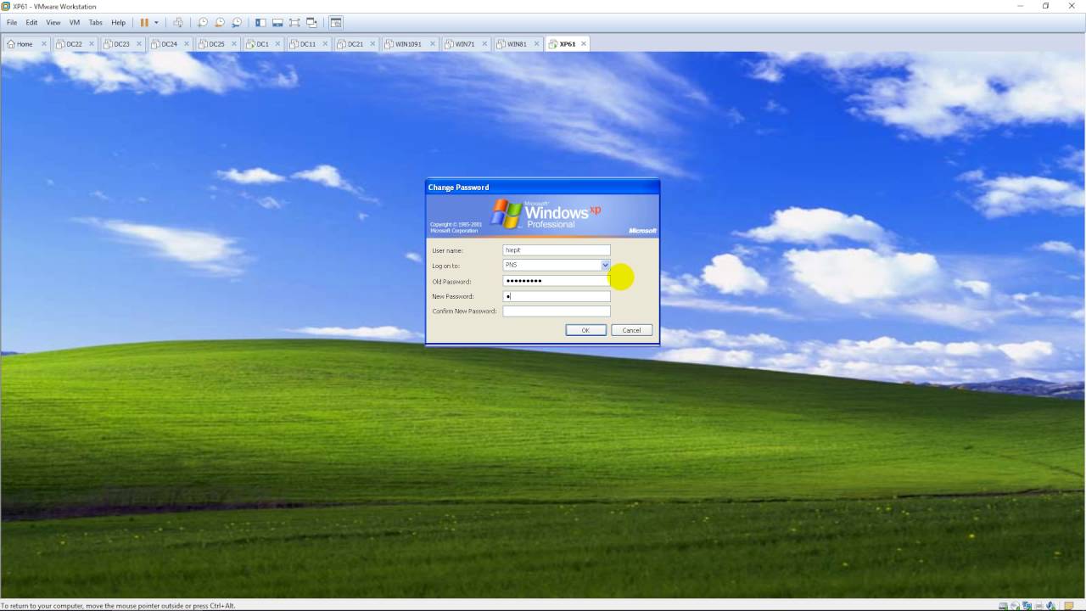Image resolution: width=1086 pixels, height=611 pixels.
Task: Open the message log status icon
Action: (x=1069, y=606)
